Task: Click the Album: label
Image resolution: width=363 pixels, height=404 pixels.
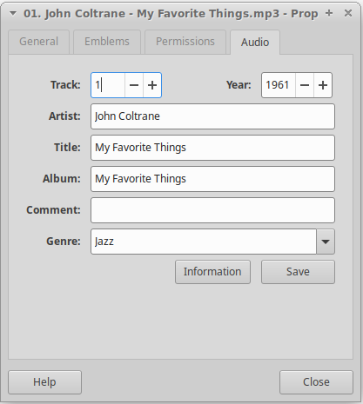Action: [x=62, y=179]
